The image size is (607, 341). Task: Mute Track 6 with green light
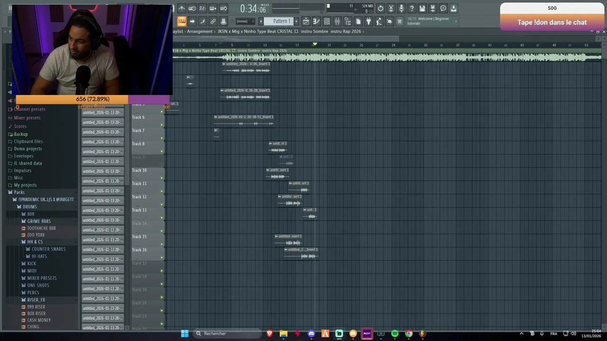(162, 125)
